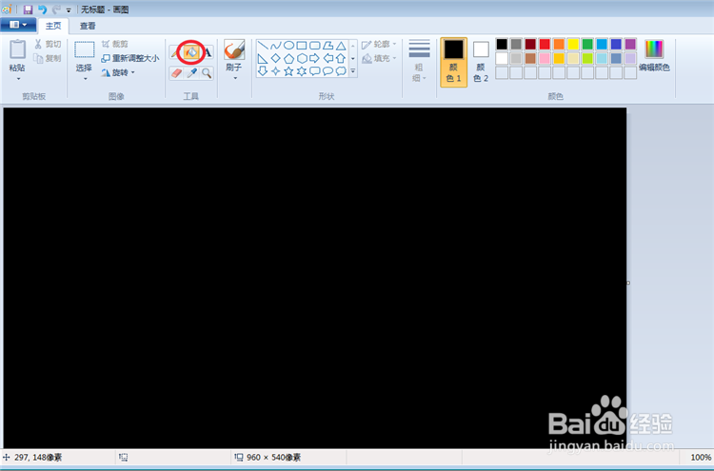The height and width of the screenshot is (471, 714).
Task: Click the Cut (剪切) scissors button
Action: coord(48,44)
